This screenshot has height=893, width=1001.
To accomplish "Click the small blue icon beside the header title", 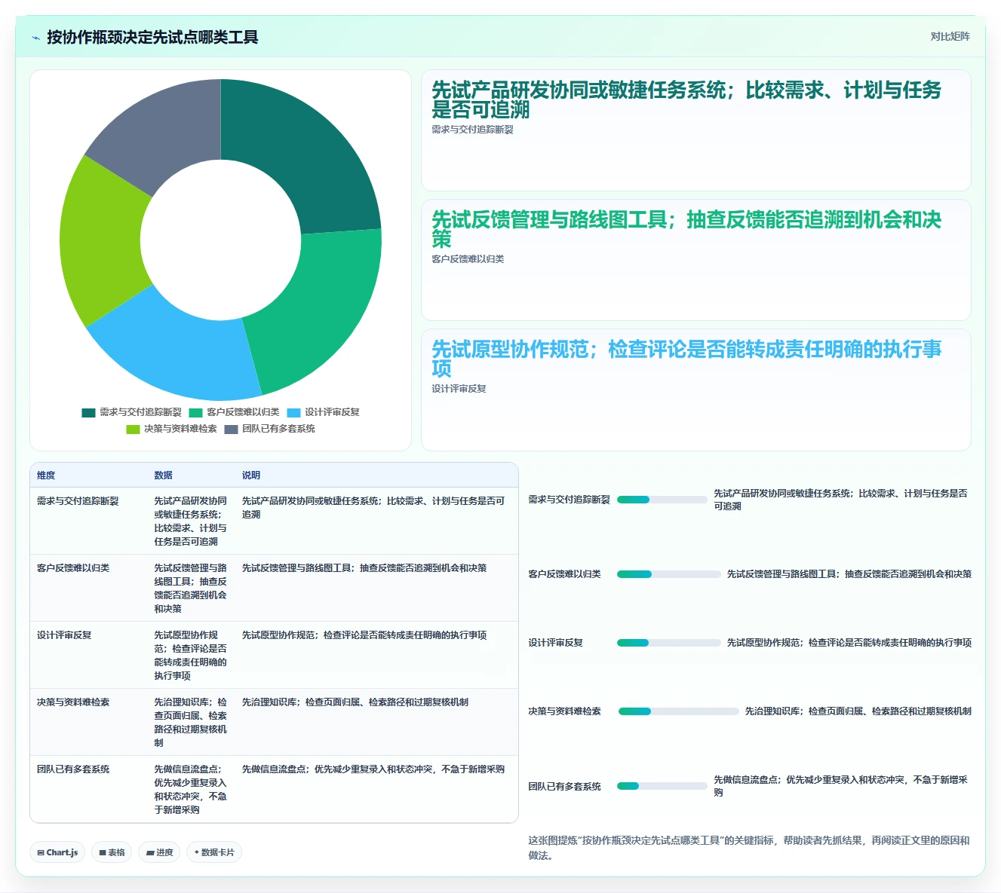I will (35, 38).
